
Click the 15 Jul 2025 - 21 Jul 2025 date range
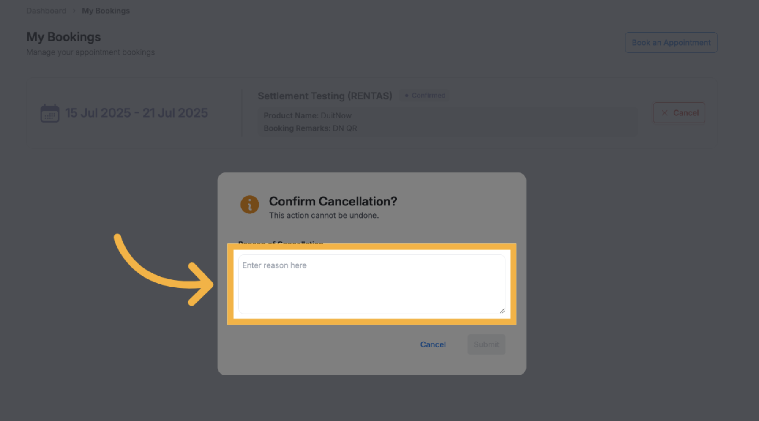(x=136, y=113)
